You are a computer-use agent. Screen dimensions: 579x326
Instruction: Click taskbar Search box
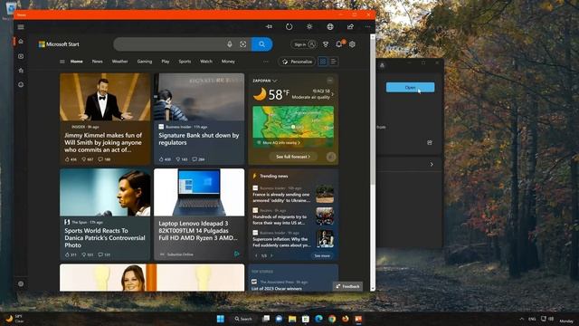(x=243, y=319)
